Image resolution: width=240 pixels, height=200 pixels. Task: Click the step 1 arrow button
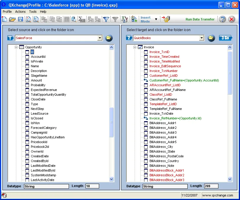point(10,38)
